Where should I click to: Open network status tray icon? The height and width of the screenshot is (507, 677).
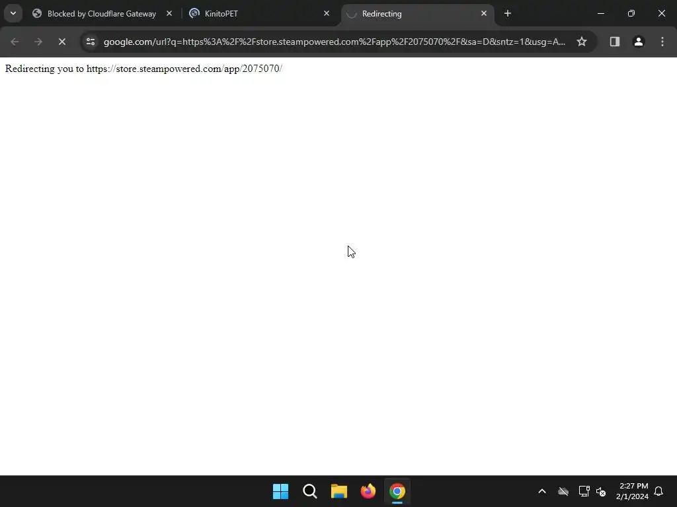(x=584, y=491)
